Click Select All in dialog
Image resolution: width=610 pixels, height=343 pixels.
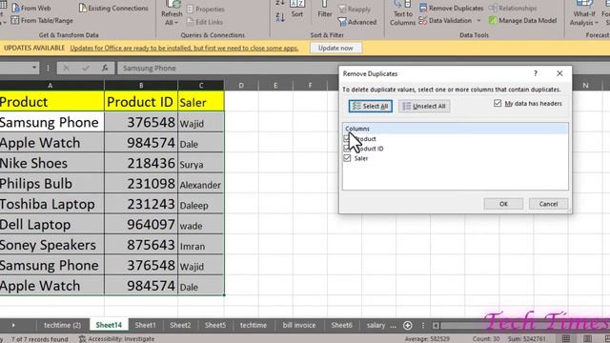pyautogui.click(x=371, y=106)
